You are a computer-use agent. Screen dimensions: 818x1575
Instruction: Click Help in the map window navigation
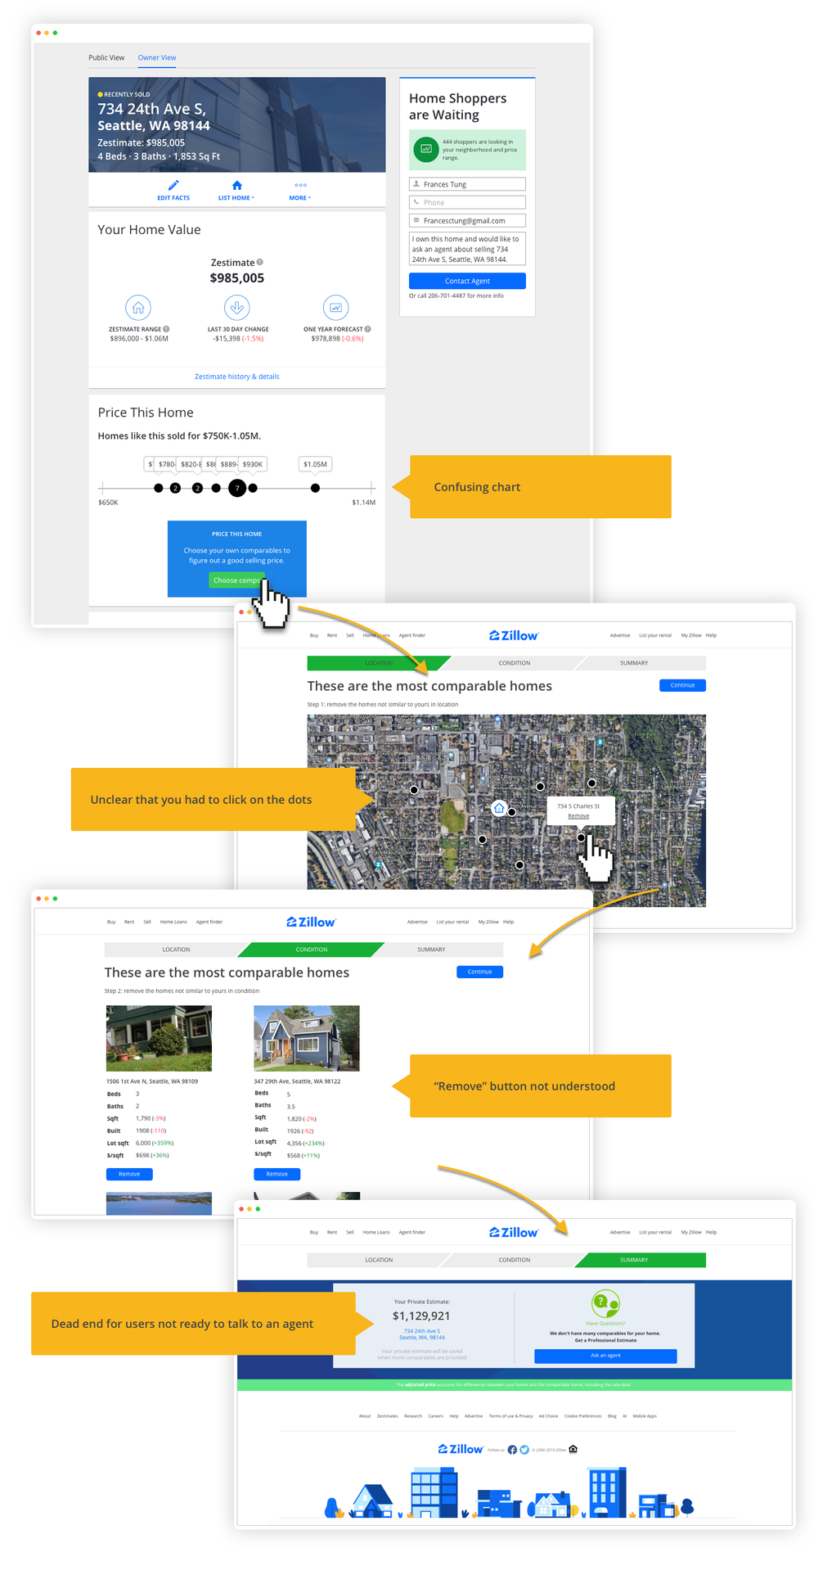(x=712, y=635)
